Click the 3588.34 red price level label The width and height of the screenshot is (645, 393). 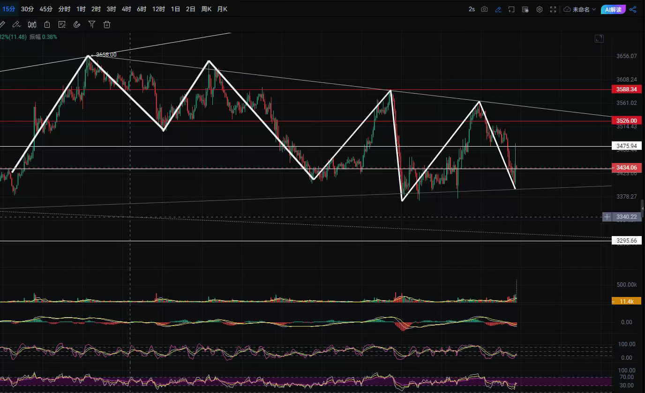(x=627, y=89)
